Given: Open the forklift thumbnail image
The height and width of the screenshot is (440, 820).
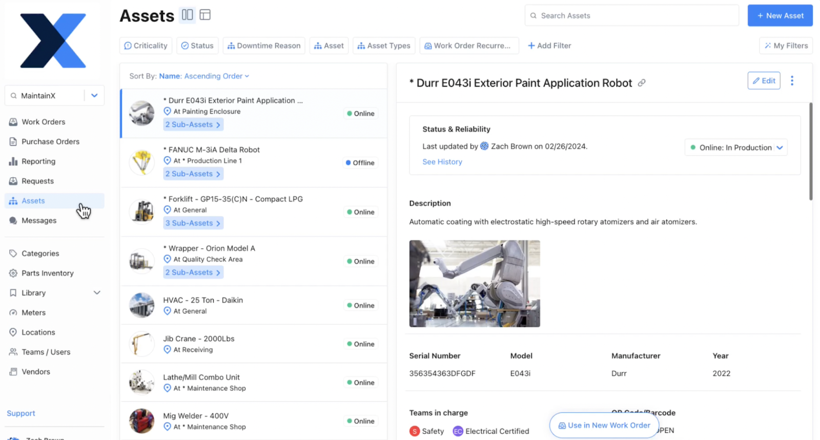Looking at the screenshot, I should (142, 212).
